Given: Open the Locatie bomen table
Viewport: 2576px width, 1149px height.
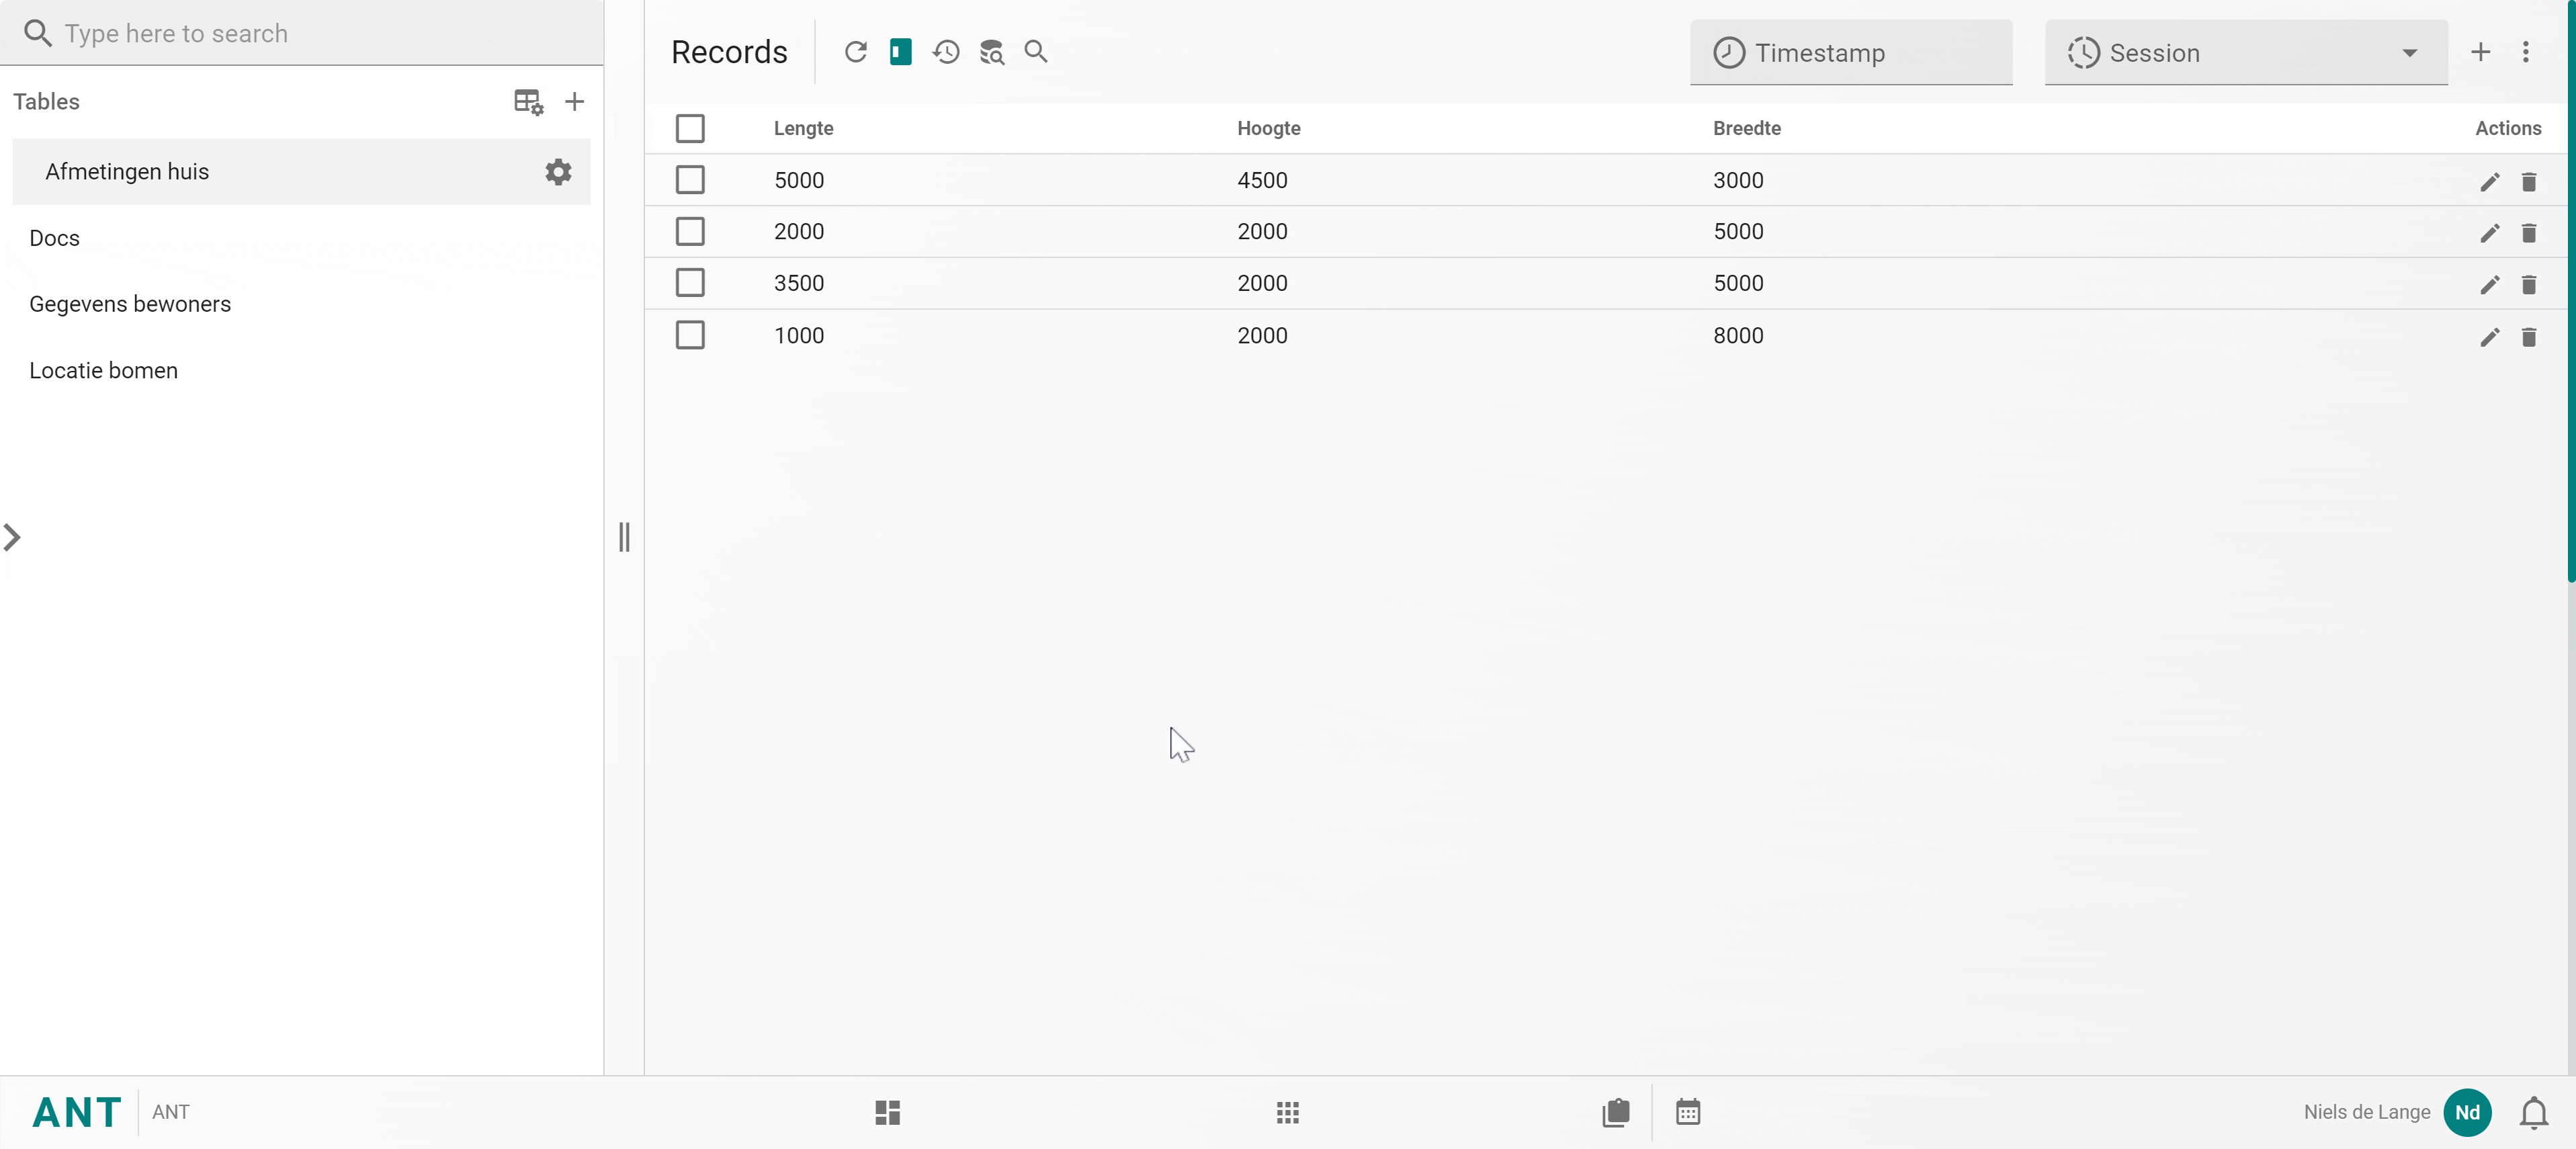Looking at the screenshot, I should [x=103, y=371].
